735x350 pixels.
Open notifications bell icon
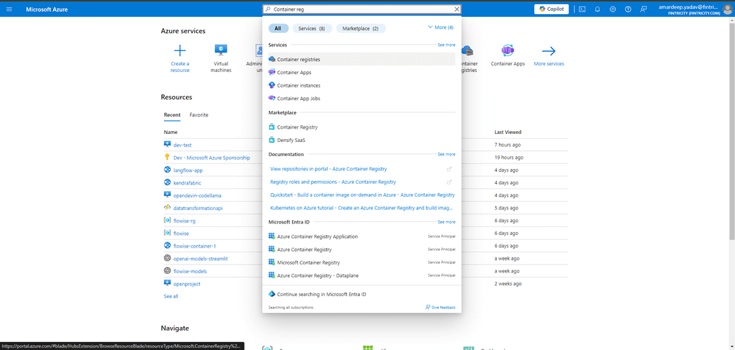coord(597,9)
